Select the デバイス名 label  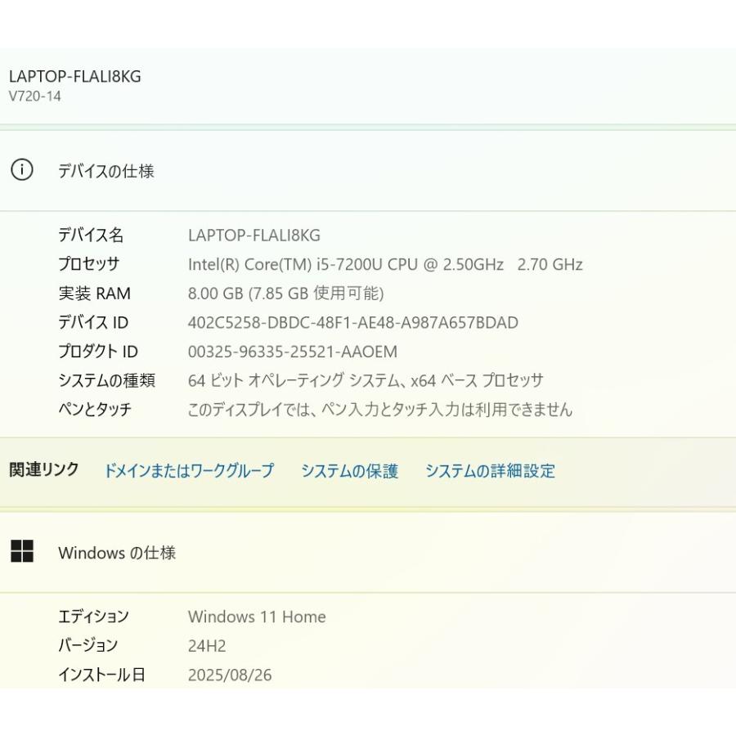[x=92, y=235]
